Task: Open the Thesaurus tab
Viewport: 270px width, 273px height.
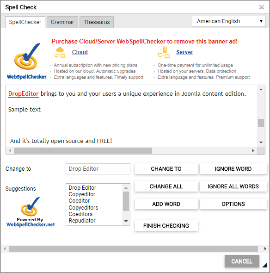Action: [x=97, y=22]
